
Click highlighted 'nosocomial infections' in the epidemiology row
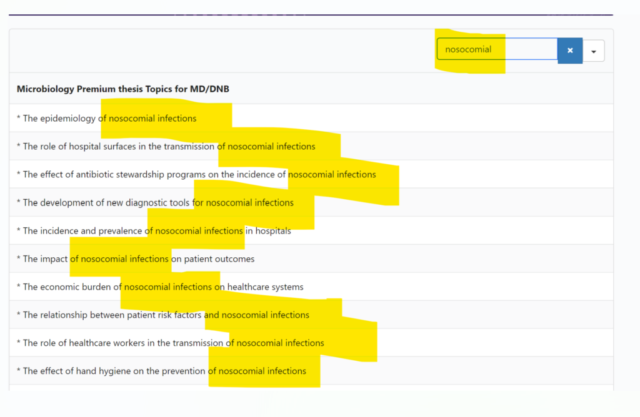pyautogui.click(x=152, y=119)
